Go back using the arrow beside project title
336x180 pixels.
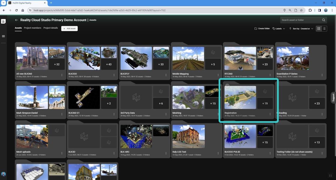click(16, 20)
